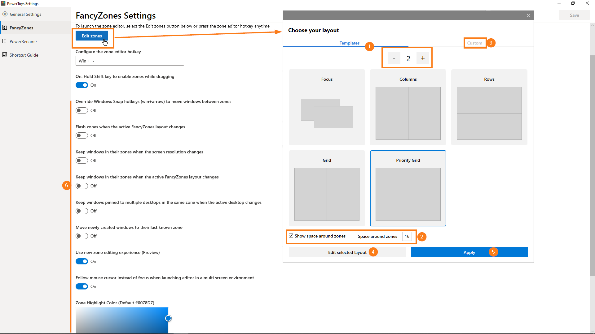595x334 pixels.
Task: Click the General Settings gear icon
Action: click(5, 14)
